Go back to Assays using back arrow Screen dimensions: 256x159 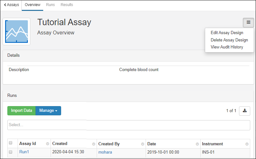pyautogui.click(x=11, y=5)
